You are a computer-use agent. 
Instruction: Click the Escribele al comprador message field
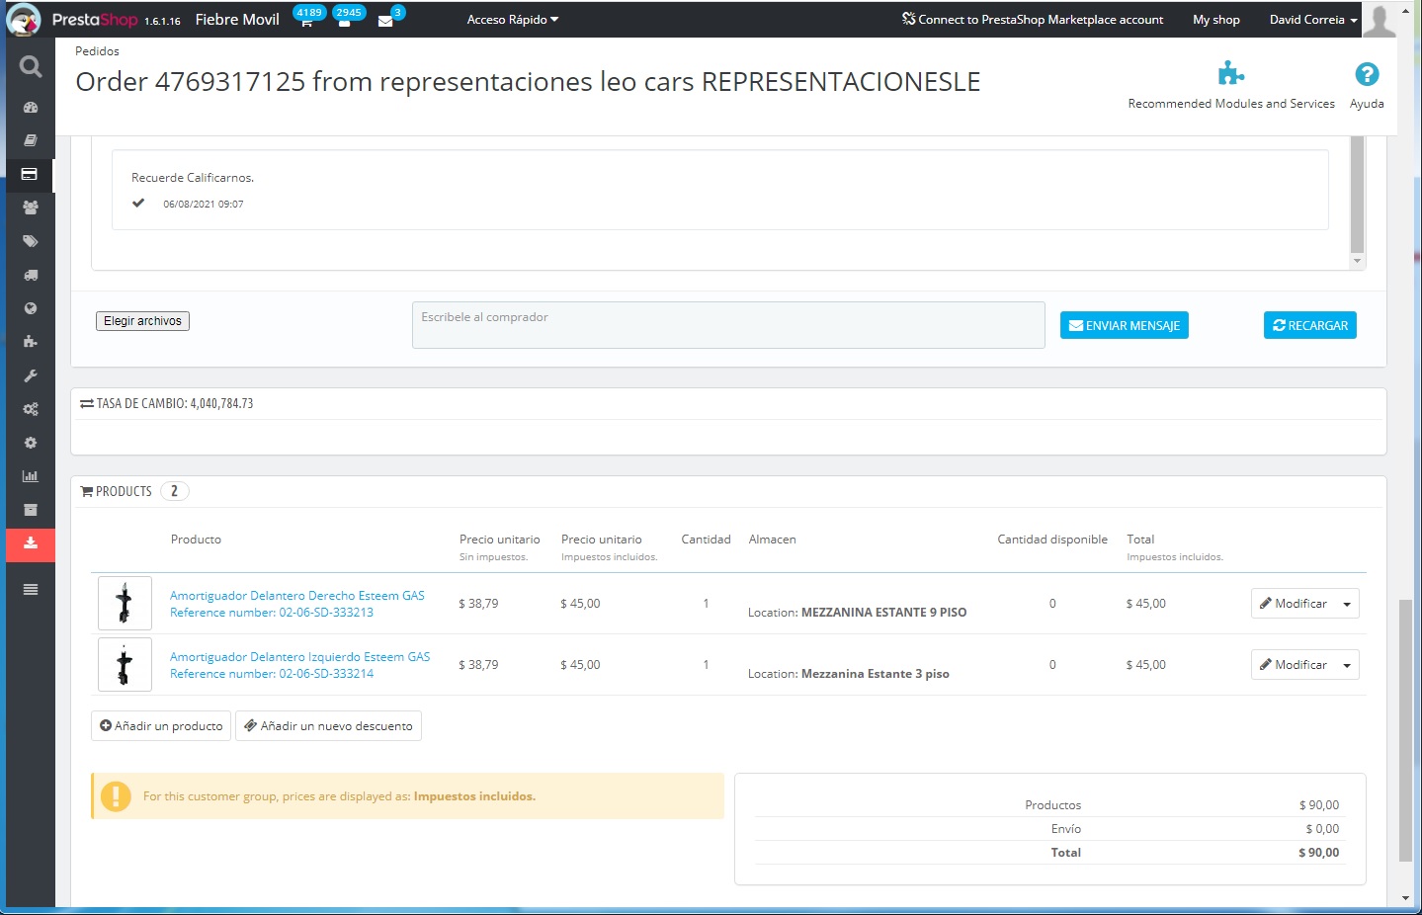727,325
